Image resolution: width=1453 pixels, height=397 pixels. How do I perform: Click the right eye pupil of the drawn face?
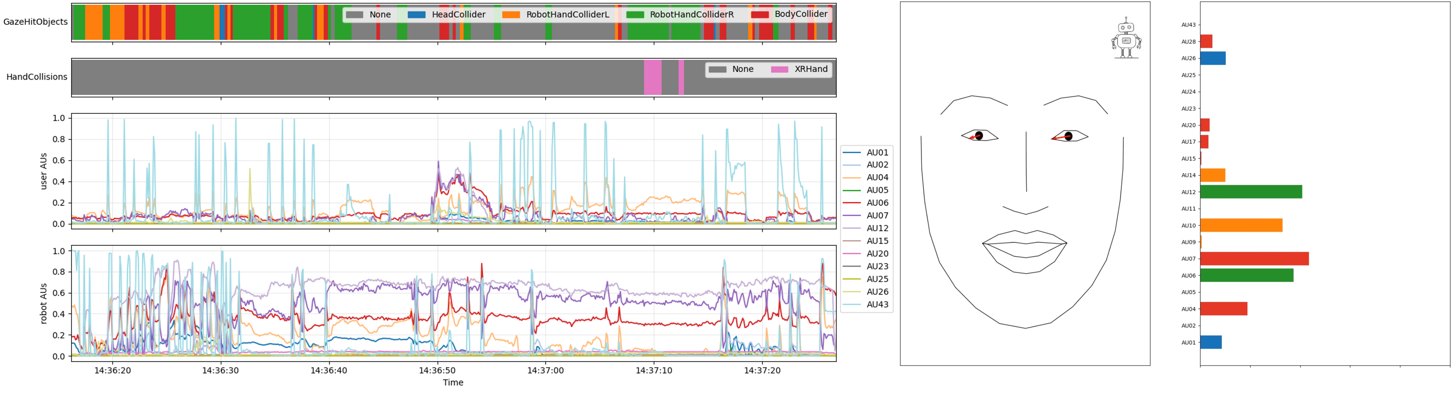pos(1068,137)
